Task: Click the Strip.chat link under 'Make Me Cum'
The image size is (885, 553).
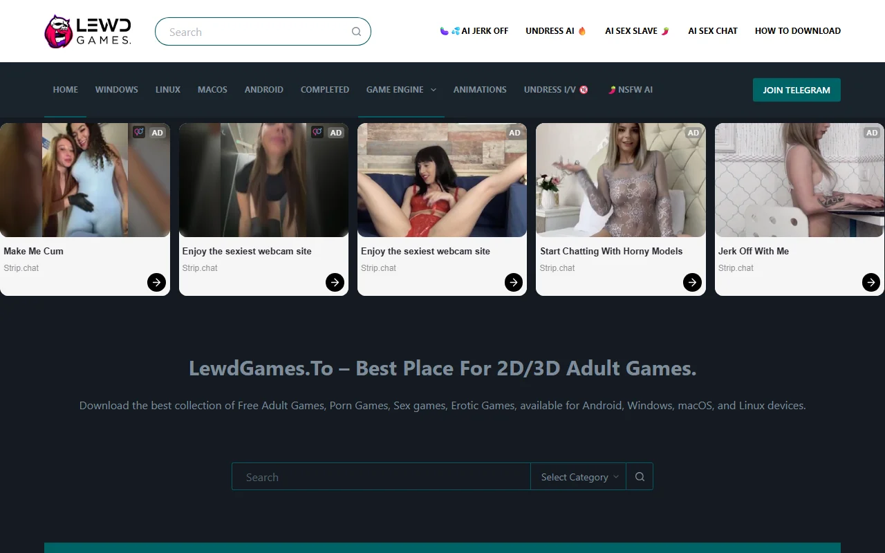Action: pos(21,268)
